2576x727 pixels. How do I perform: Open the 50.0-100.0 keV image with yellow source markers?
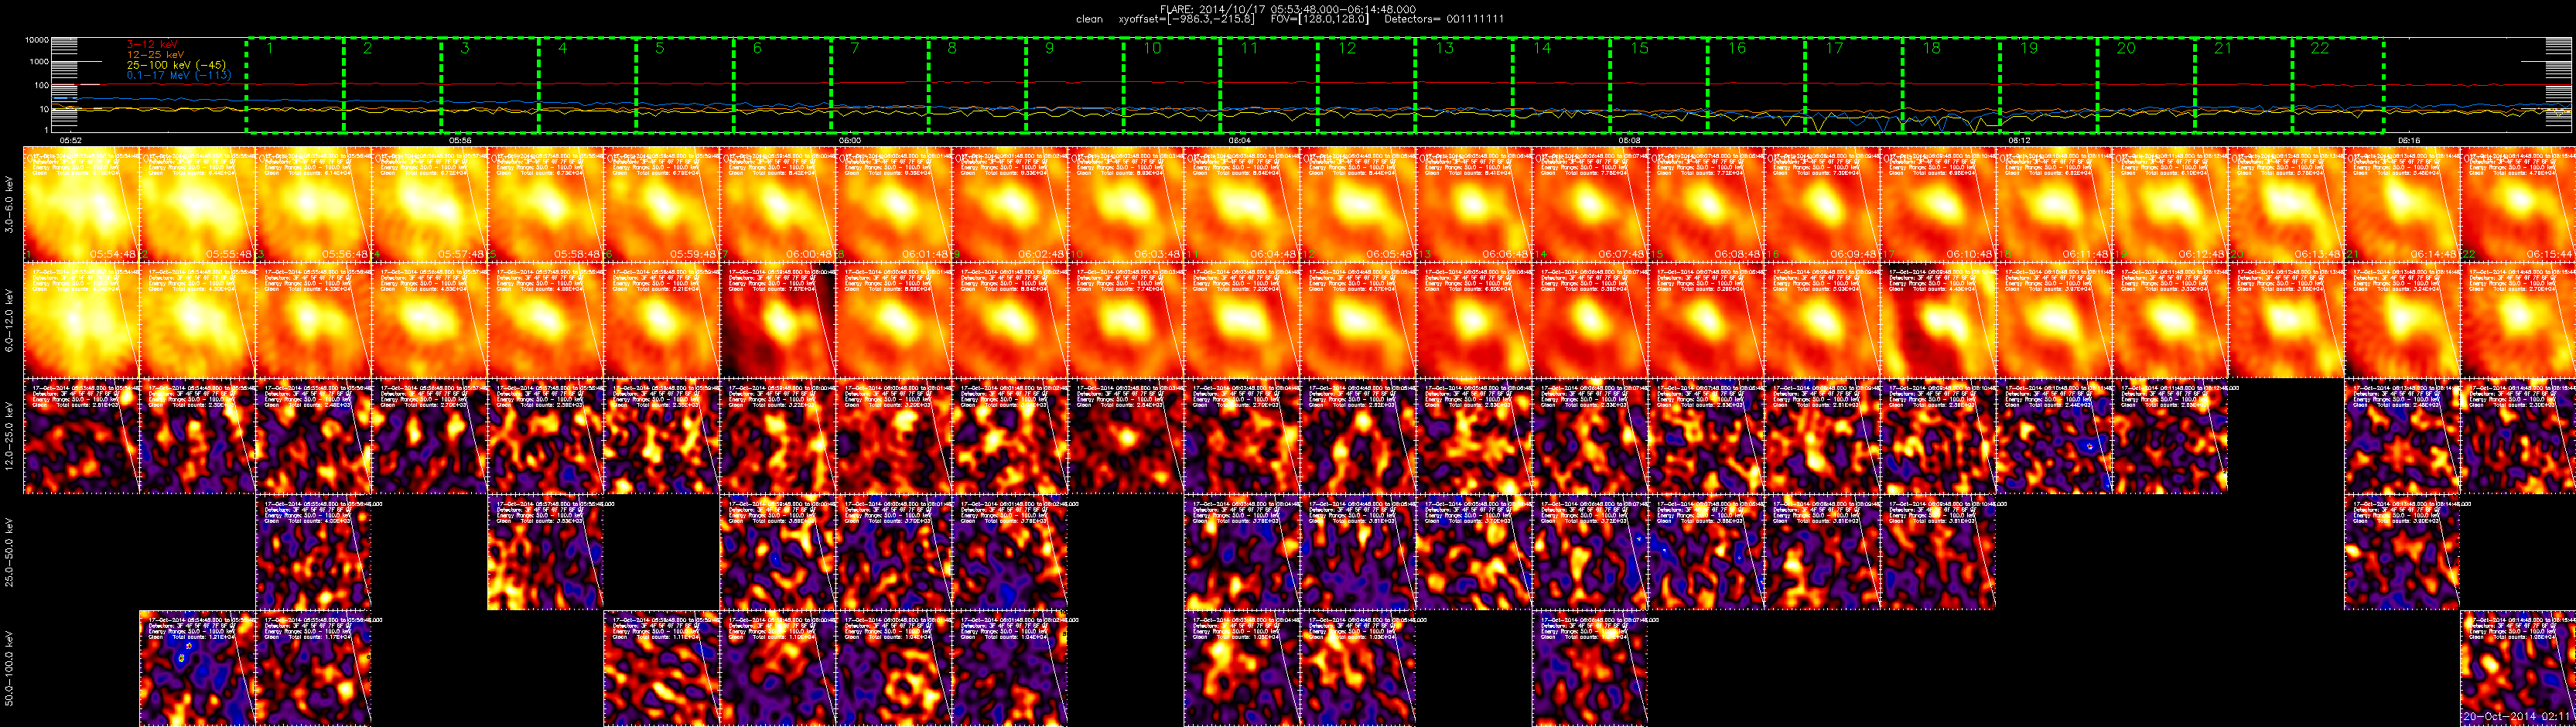[x=197, y=668]
